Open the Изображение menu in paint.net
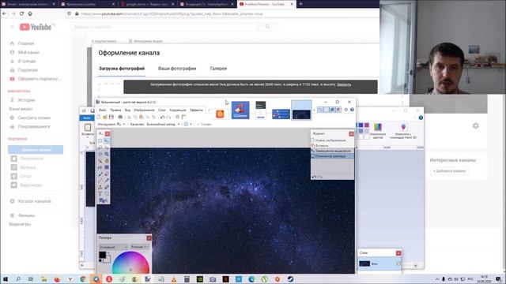 (144, 110)
